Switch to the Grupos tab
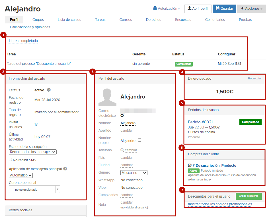 pyautogui.click(x=38, y=20)
